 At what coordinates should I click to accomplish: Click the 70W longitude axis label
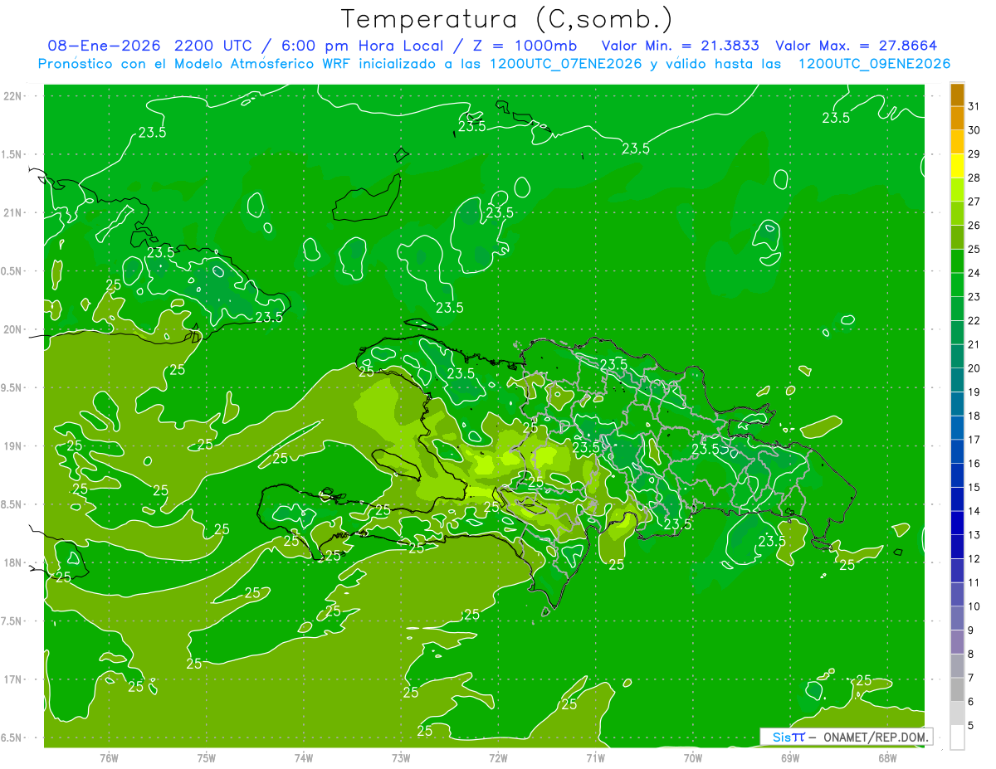click(693, 757)
